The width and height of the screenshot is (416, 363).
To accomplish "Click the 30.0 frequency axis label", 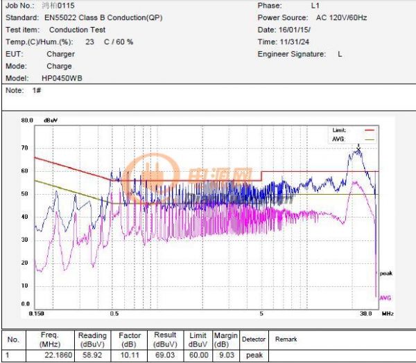I will point(366,314).
